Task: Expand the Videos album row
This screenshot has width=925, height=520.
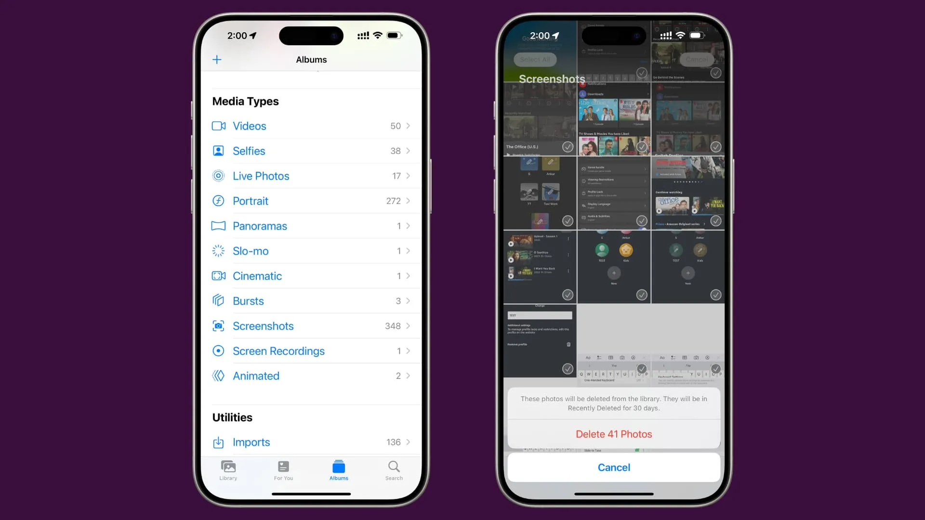Action: 311,126
